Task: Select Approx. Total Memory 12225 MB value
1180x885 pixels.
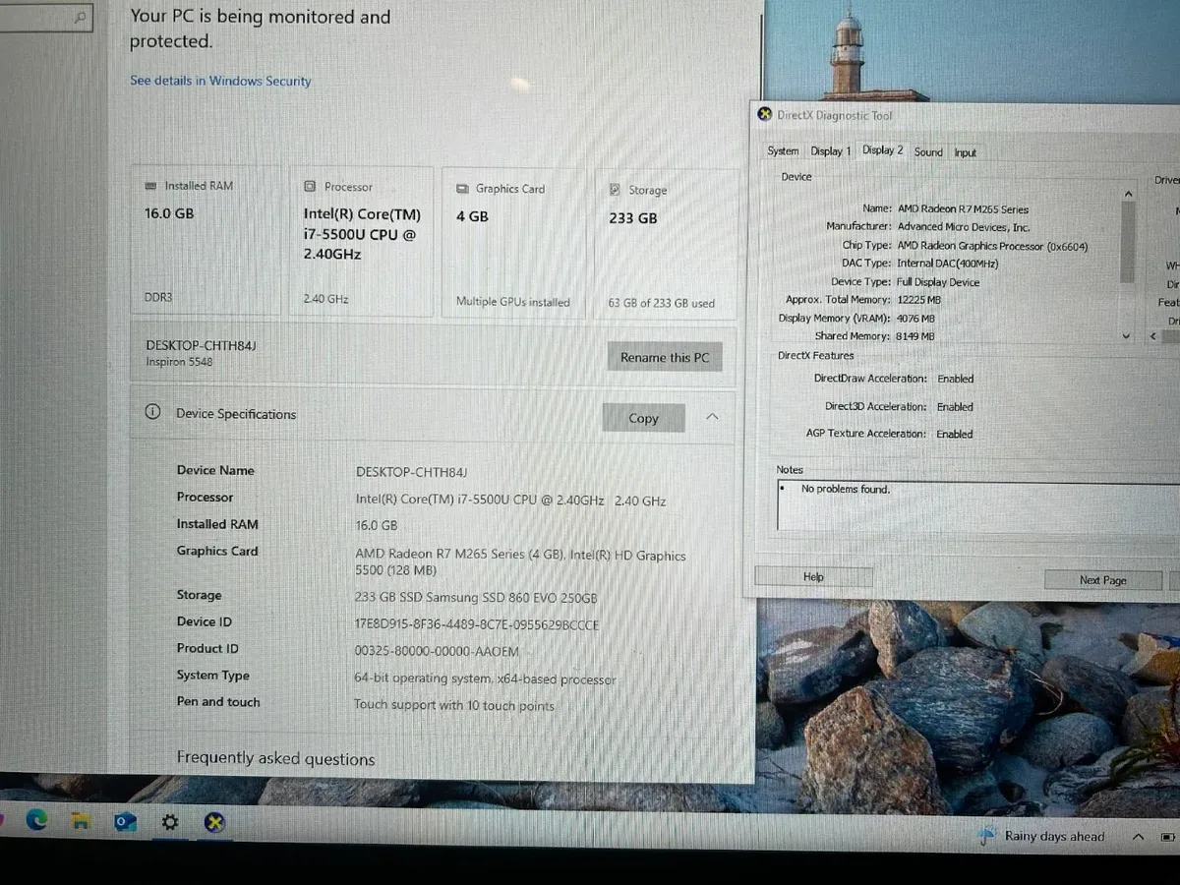Action: pos(919,300)
